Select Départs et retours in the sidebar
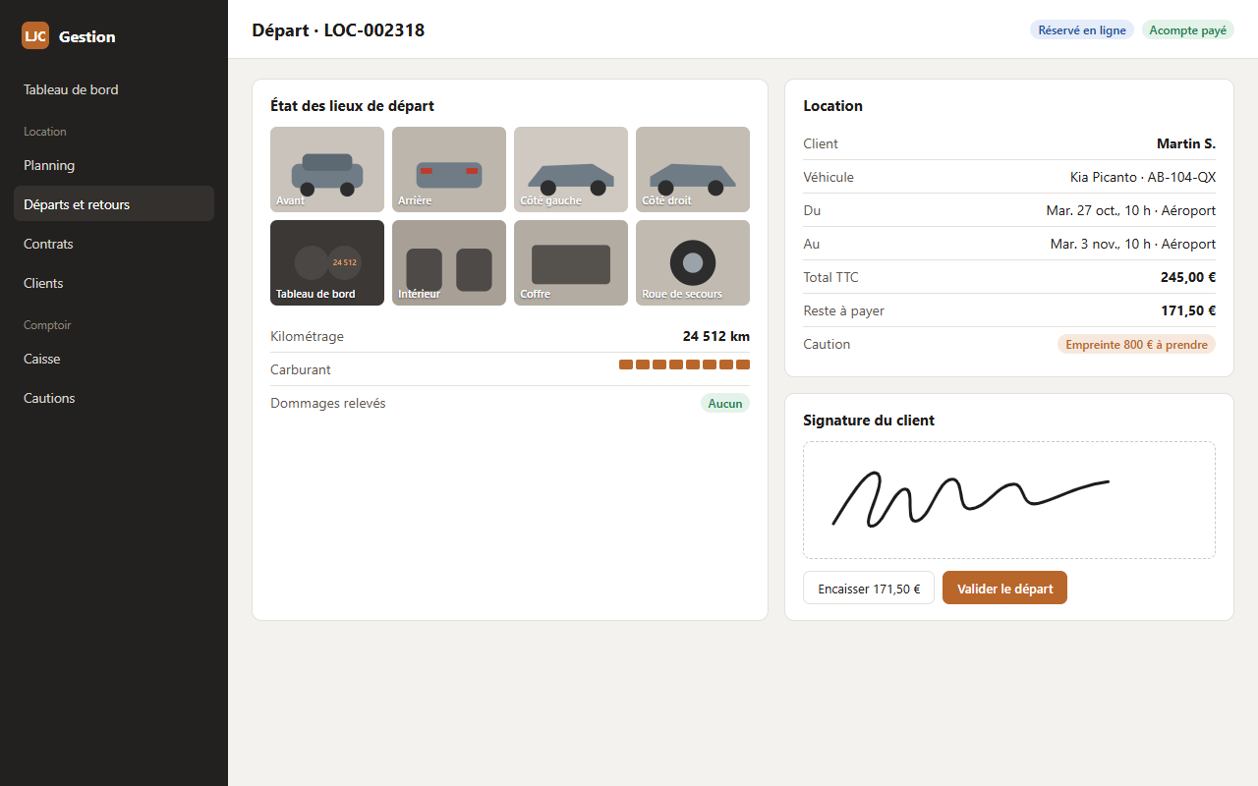This screenshot has height=786, width=1258. point(114,204)
